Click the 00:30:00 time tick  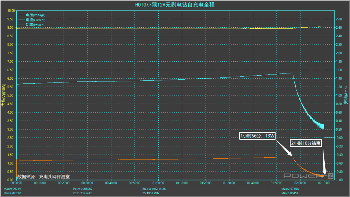click(x=87, y=183)
